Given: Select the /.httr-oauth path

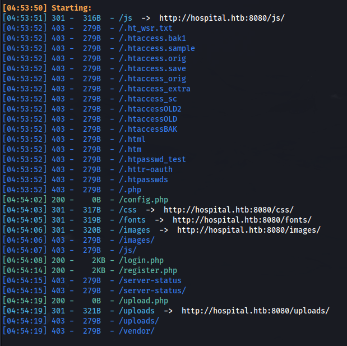Looking at the screenshot, I should [x=146, y=169].
